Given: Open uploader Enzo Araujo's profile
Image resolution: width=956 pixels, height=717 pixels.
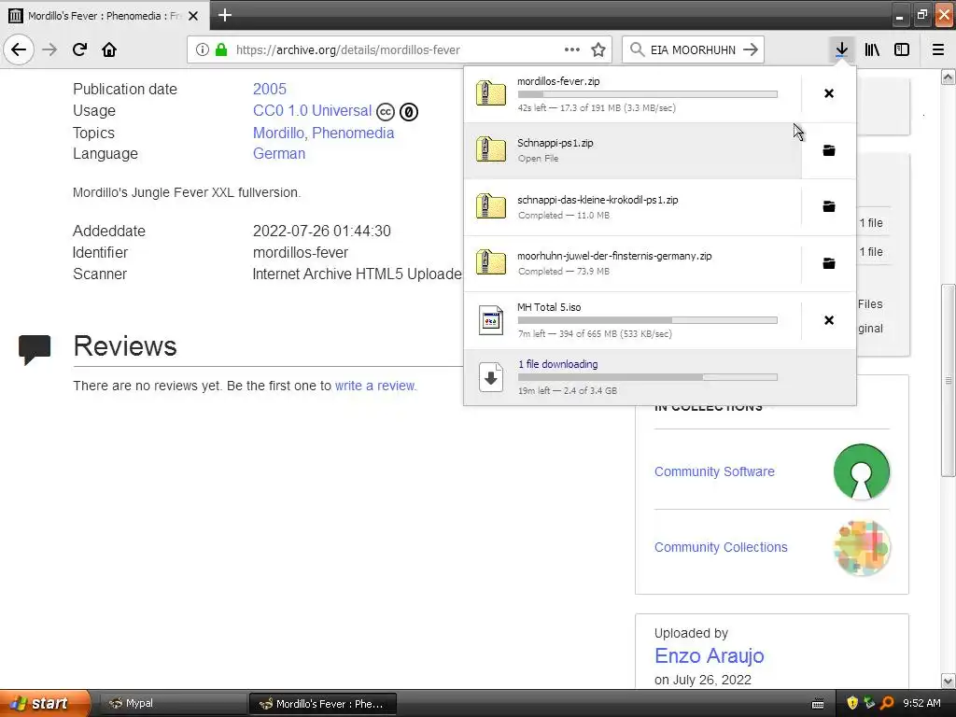Looking at the screenshot, I should [x=710, y=655].
